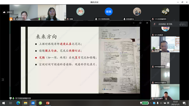The width and height of the screenshot is (189, 106).
Task: Open the Windows Start menu
Action: click(x=4, y=103)
